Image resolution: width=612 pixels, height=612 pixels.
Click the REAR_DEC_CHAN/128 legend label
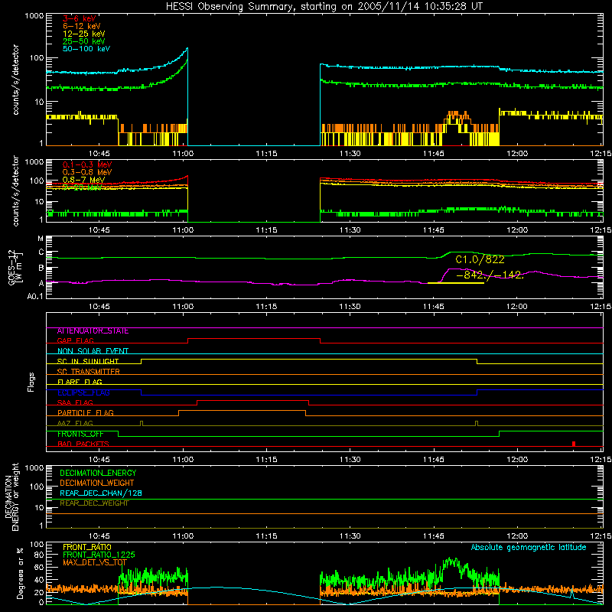(x=101, y=493)
